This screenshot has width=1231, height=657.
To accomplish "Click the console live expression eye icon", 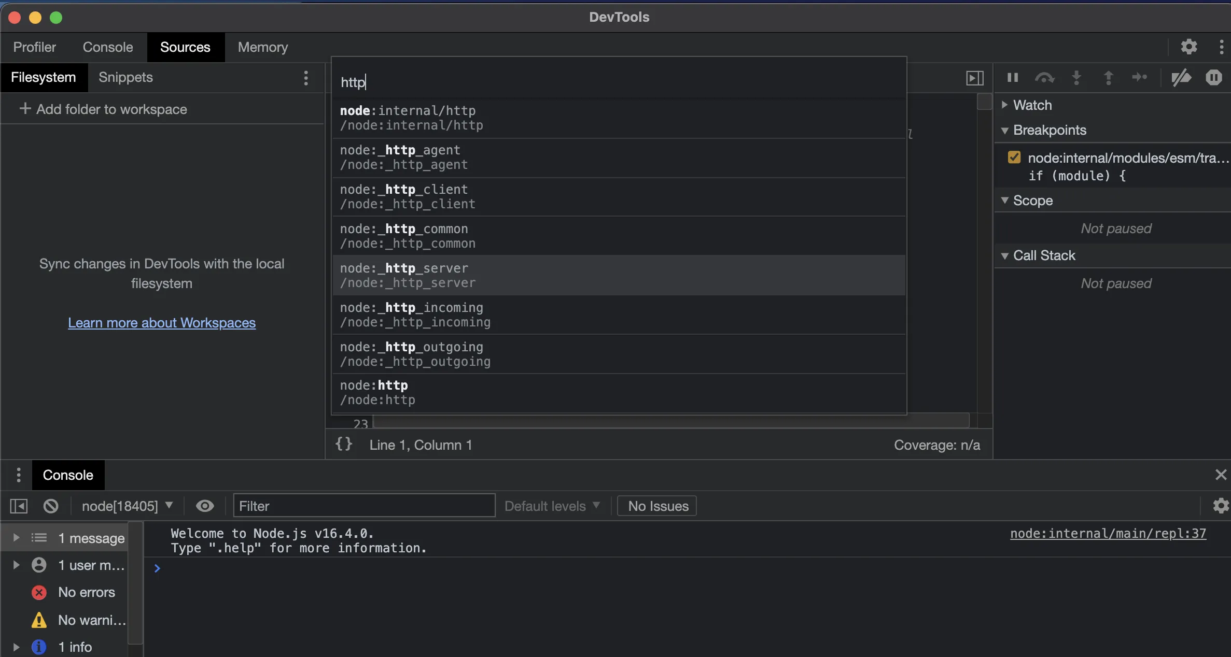I will coord(205,506).
